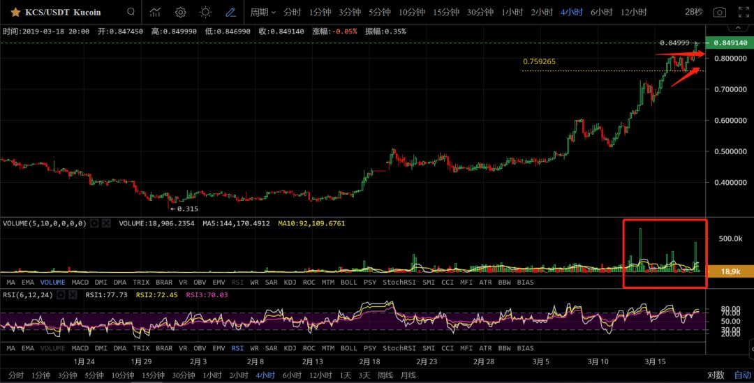Take chart snapshot with camera icon
Image resolution: width=754 pixels, height=383 pixels.
click(x=719, y=12)
